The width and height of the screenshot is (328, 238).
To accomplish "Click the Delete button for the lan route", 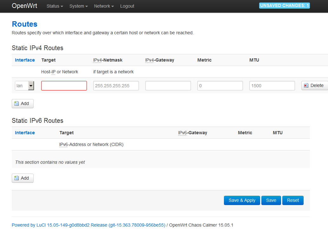I will point(315,85).
